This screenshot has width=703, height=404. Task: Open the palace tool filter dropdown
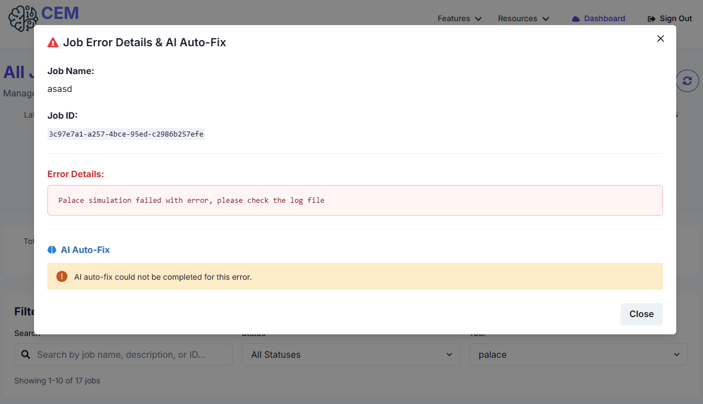(579, 354)
